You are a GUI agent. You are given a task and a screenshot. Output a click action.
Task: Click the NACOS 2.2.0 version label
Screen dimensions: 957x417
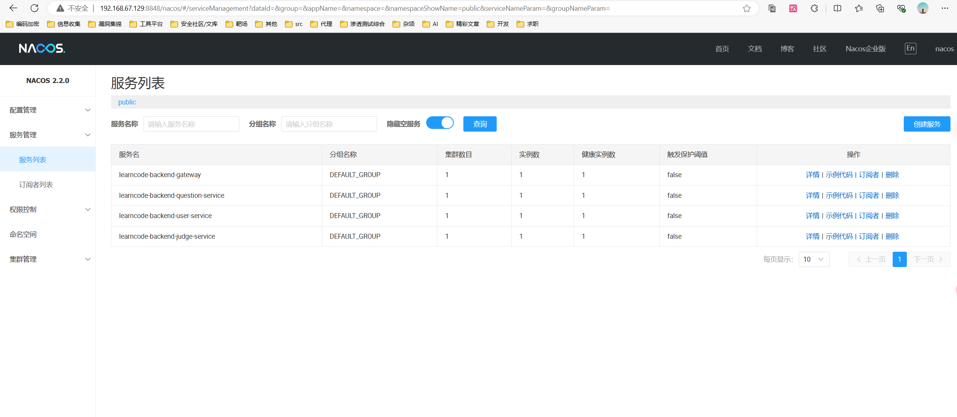tap(48, 81)
